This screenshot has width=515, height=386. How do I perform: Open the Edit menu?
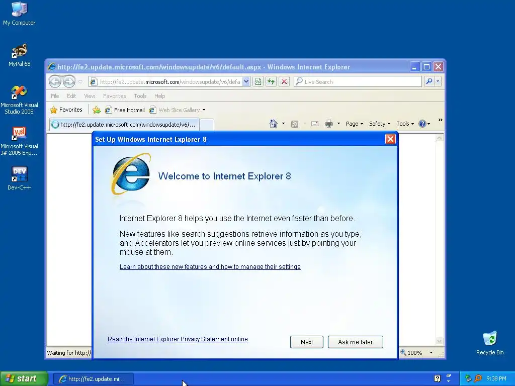71,96
